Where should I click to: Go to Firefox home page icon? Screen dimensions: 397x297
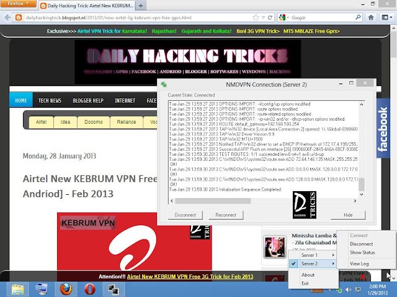coord(371,17)
